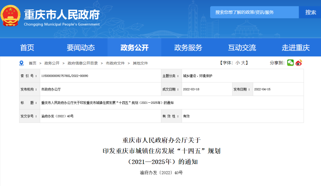The width and height of the screenshot is (321, 186).
Task: Click the 重庆市人民政府 site title
Action: pos(62,15)
